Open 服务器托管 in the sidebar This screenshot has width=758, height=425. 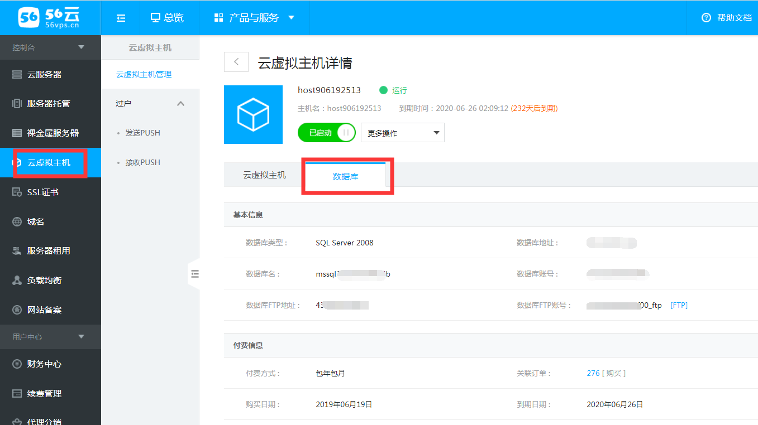(48, 104)
